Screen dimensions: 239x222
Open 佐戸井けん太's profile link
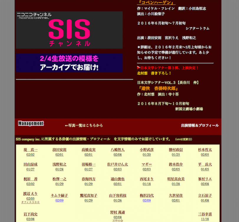(x=118, y=164)
